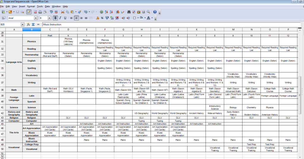Send document as e-mail icon
This screenshot has height=159, width=304.
[22, 12]
